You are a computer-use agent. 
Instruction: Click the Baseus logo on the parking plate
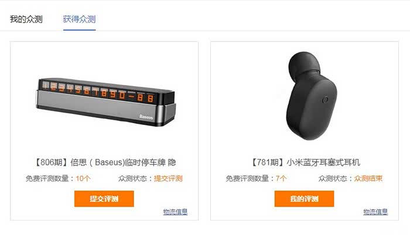click(x=146, y=117)
